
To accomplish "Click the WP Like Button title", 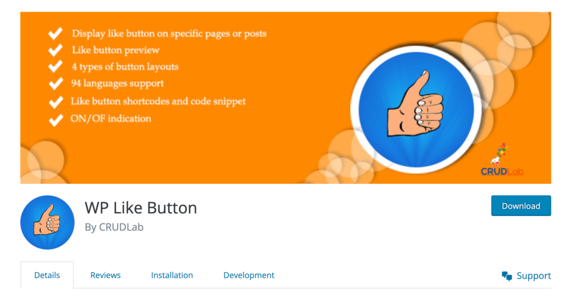I will click(141, 208).
